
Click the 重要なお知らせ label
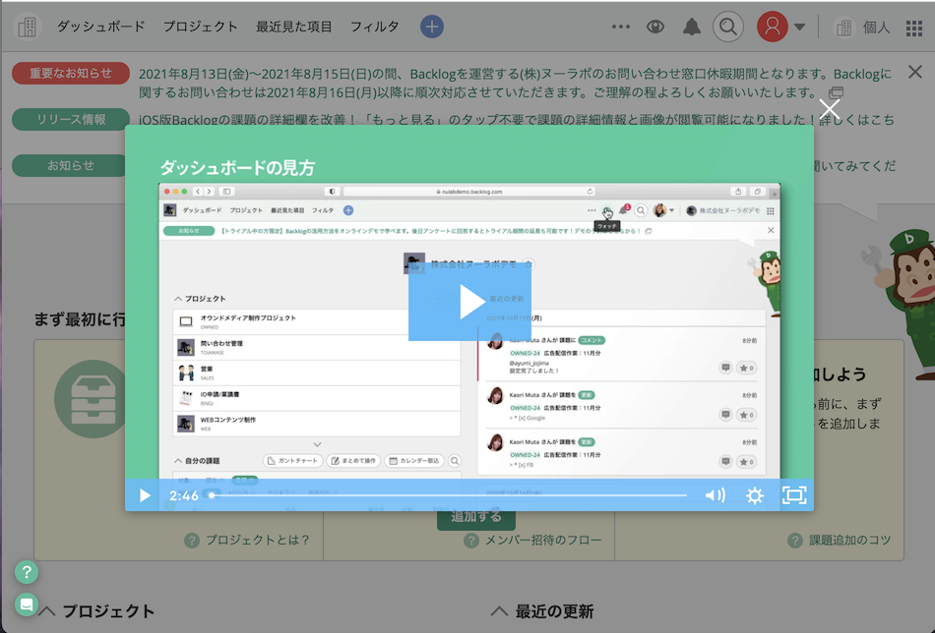[70, 74]
